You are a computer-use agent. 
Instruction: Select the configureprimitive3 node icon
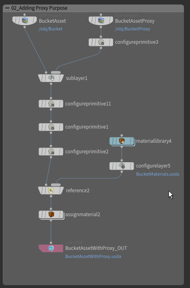coord(101,42)
